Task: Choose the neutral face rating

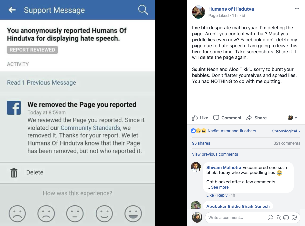Action: (75, 213)
